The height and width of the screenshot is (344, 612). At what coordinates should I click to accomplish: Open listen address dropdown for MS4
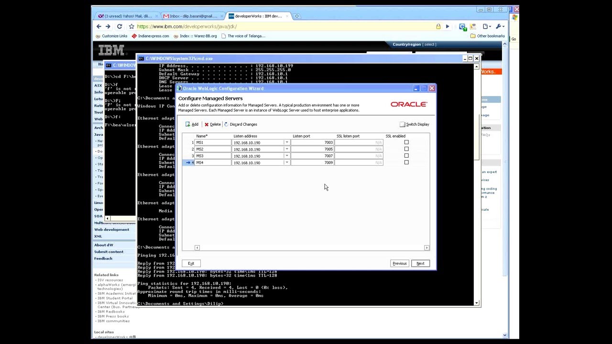(x=287, y=162)
